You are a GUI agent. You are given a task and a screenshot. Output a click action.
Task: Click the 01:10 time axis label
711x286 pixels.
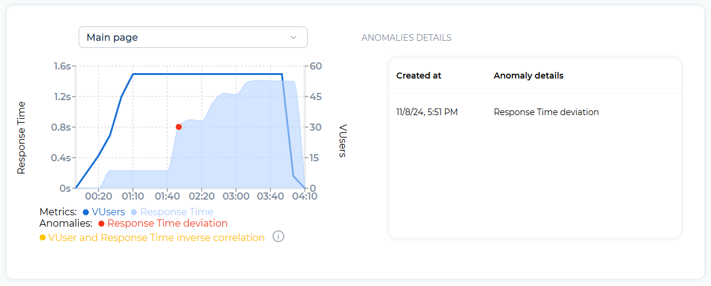[133, 196]
